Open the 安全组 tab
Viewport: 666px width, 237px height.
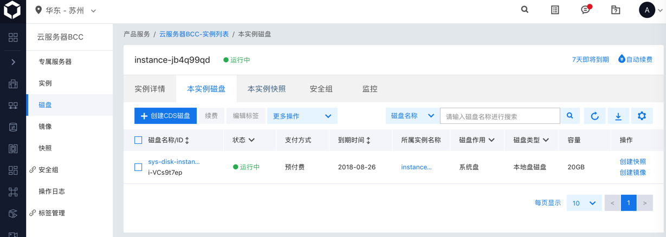pyautogui.click(x=321, y=89)
